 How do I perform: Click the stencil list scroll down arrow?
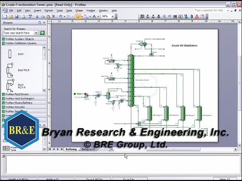click(44, 90)
